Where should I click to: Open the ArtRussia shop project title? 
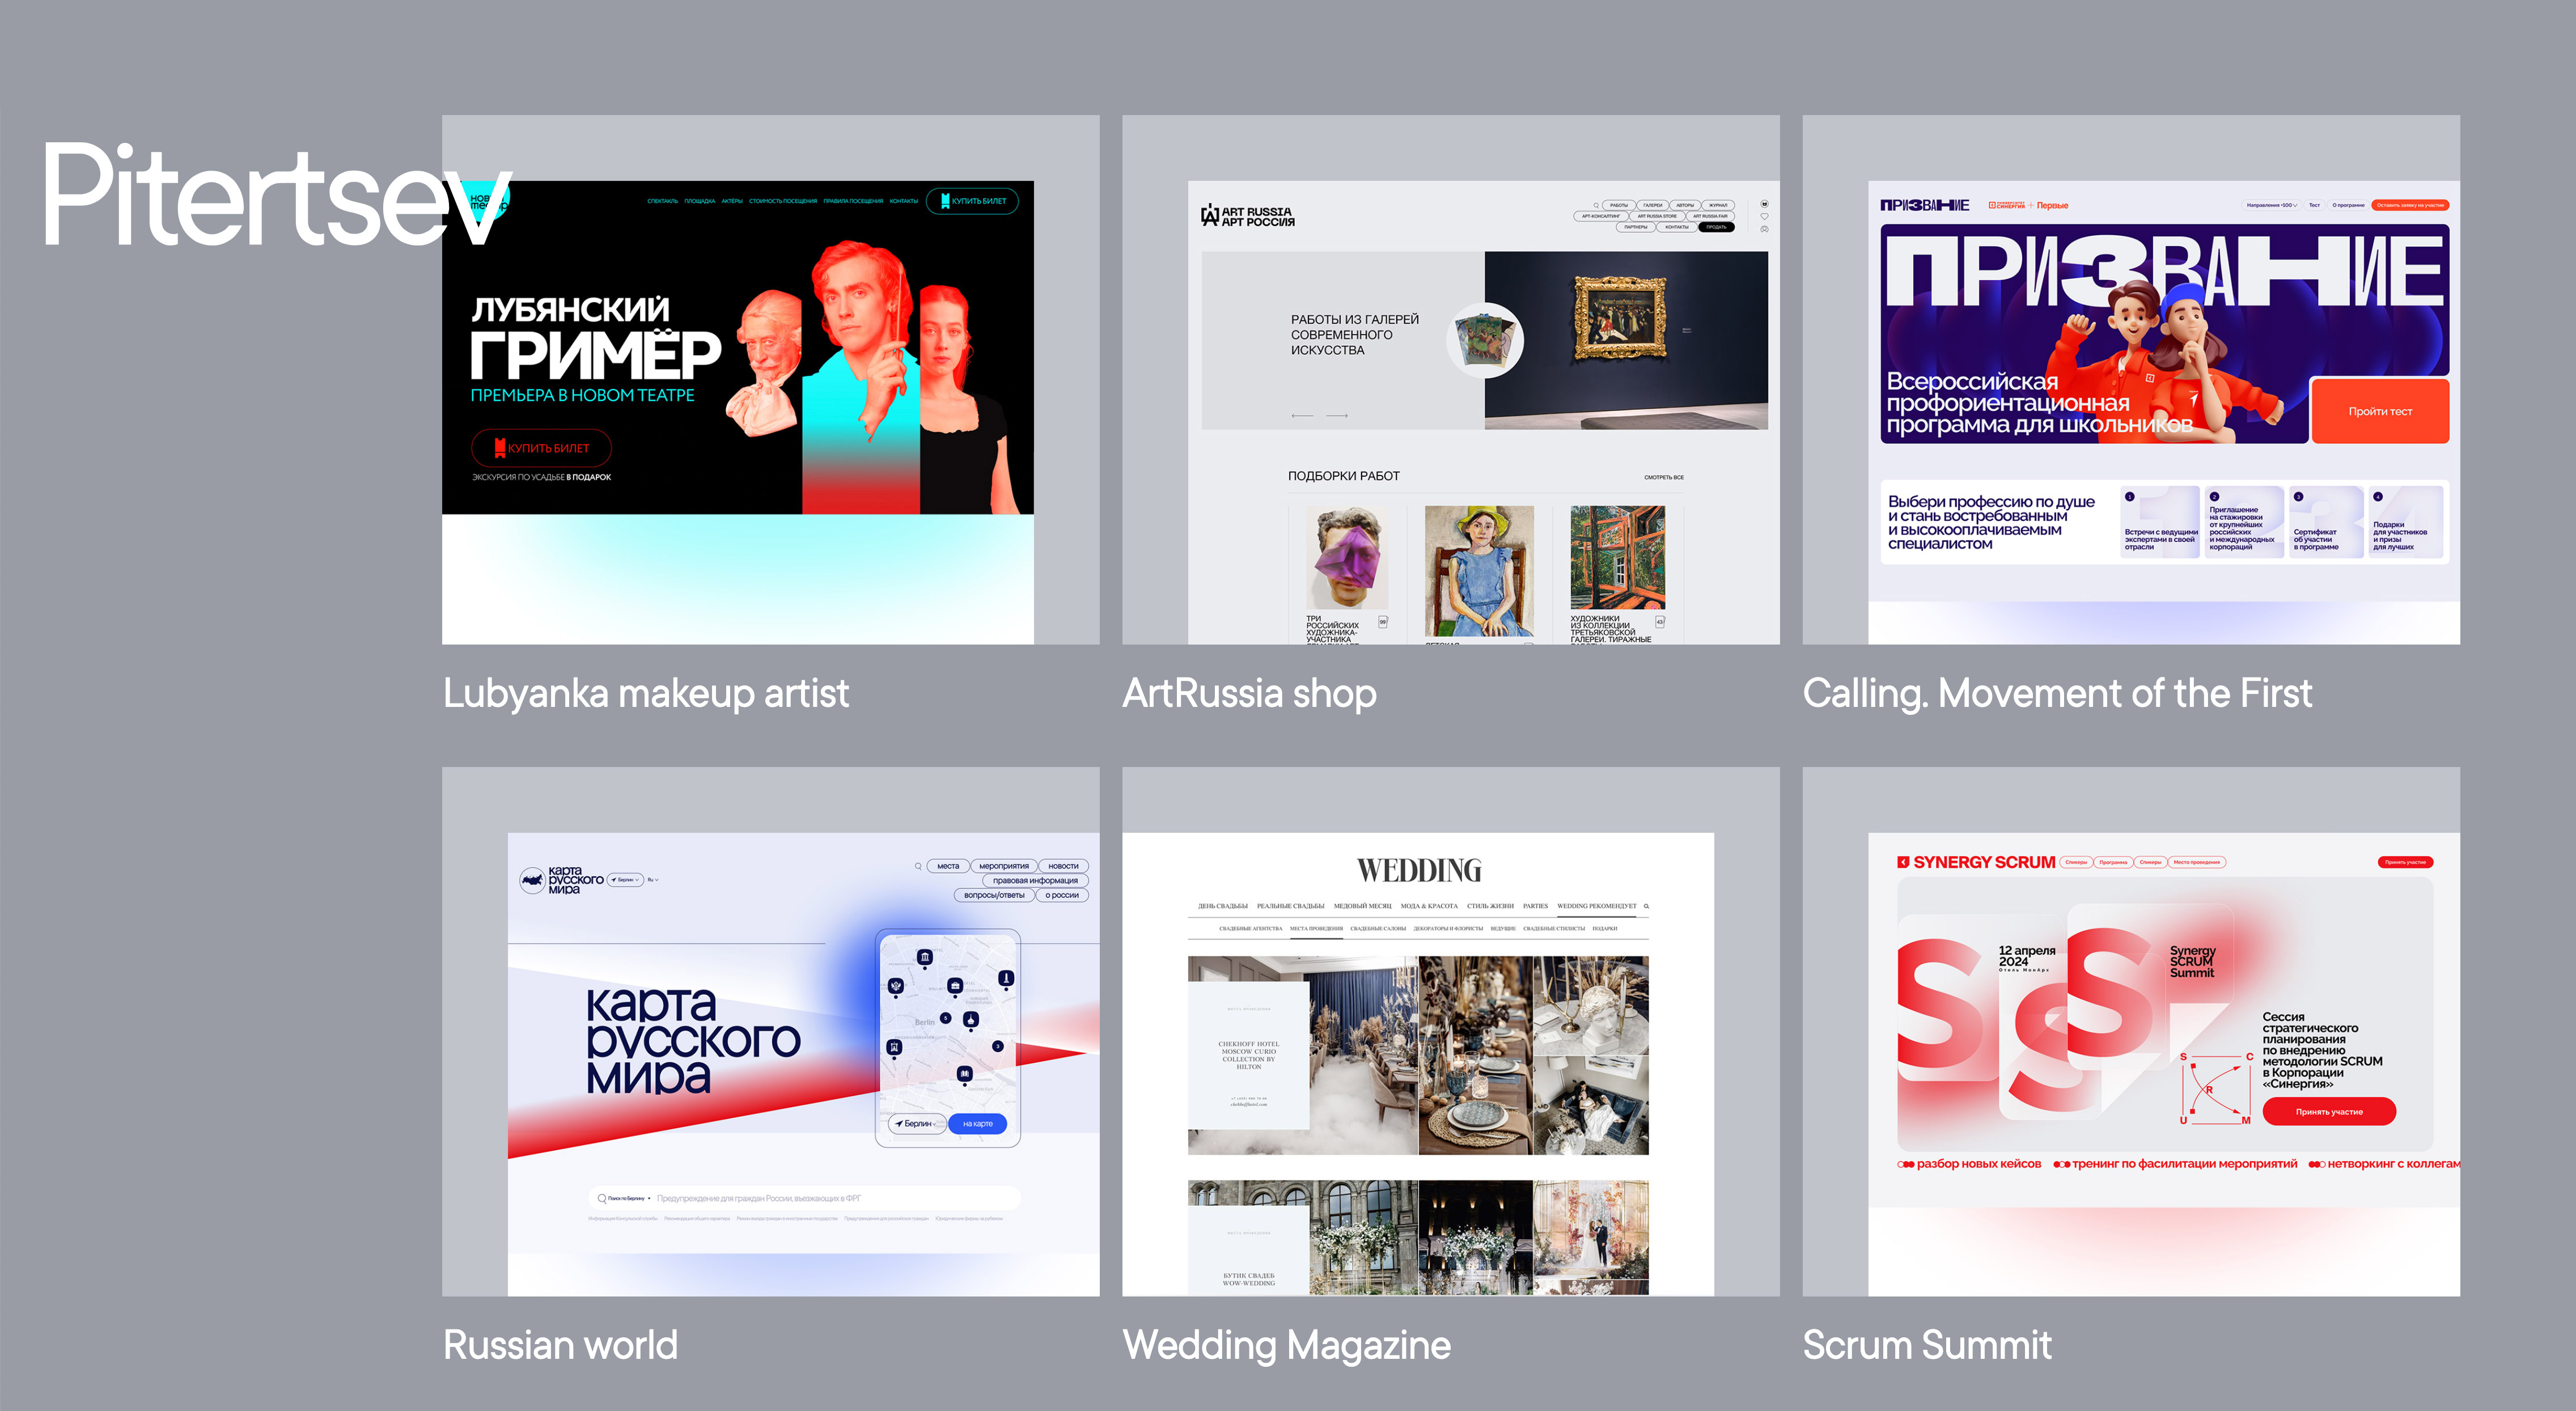(x=1249, y=693)
